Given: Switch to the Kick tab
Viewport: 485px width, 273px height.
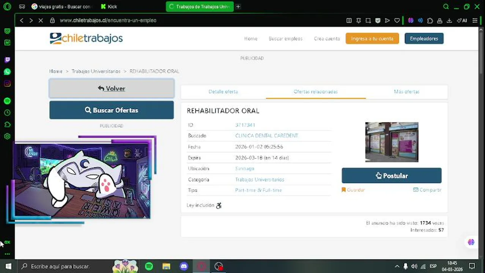Looking at the screenshot, I should (109, 6).
